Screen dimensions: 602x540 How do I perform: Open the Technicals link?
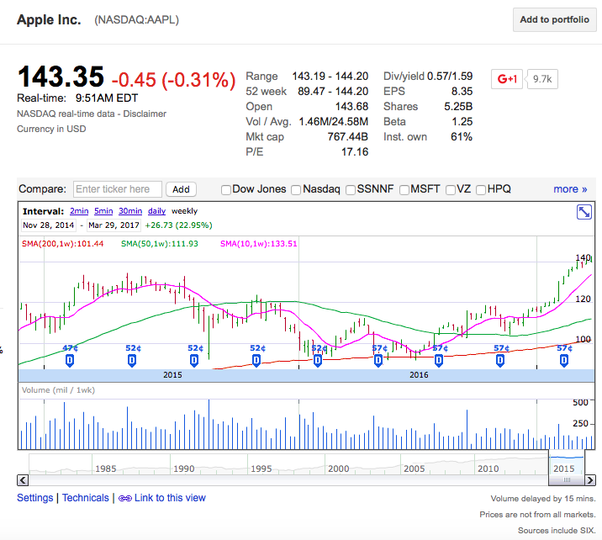tap(86, 498)
